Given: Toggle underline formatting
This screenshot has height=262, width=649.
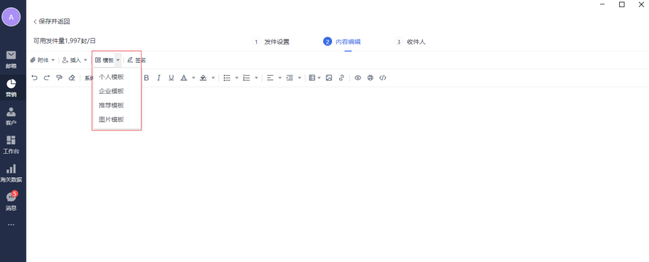Looking at the screenshot, I should pos(171,78).
